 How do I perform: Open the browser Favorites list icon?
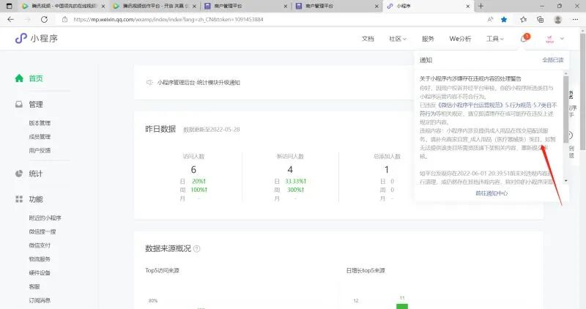[523, 20]
